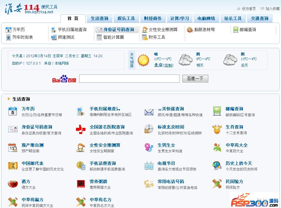The height and width of the screenshot is (208, 281).
Task: Click the TV icon for 电视节目
Action: (x=149, y=165)
